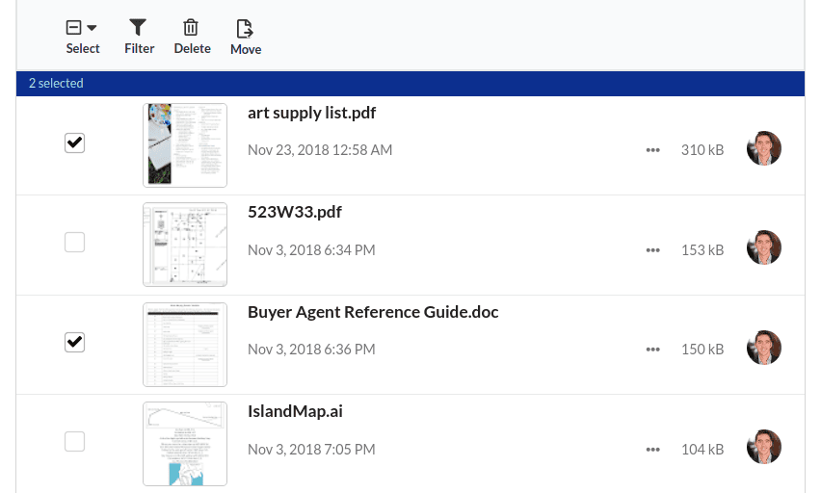
Task: Open more options for art supply list.pdf
Action: coord(652,150)
